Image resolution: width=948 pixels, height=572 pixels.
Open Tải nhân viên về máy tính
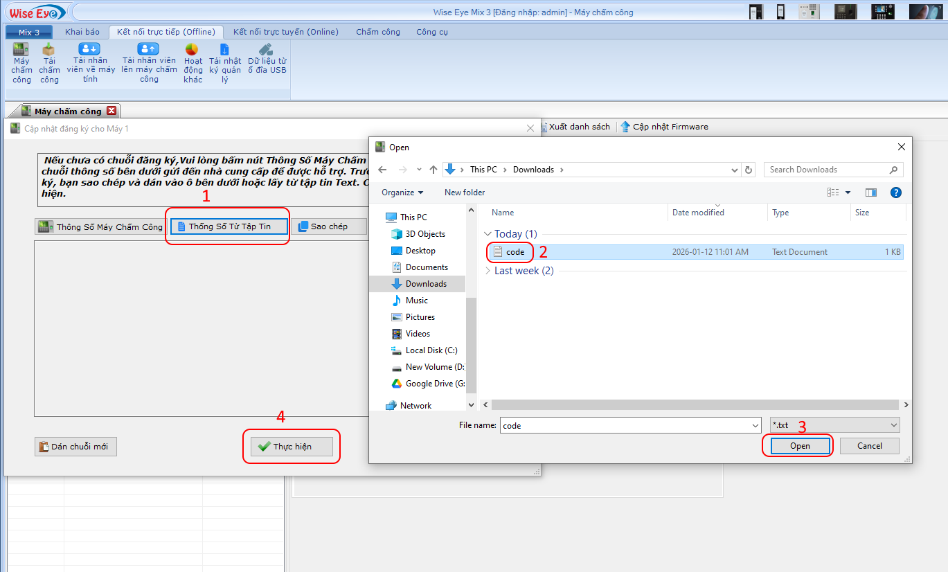89,50
